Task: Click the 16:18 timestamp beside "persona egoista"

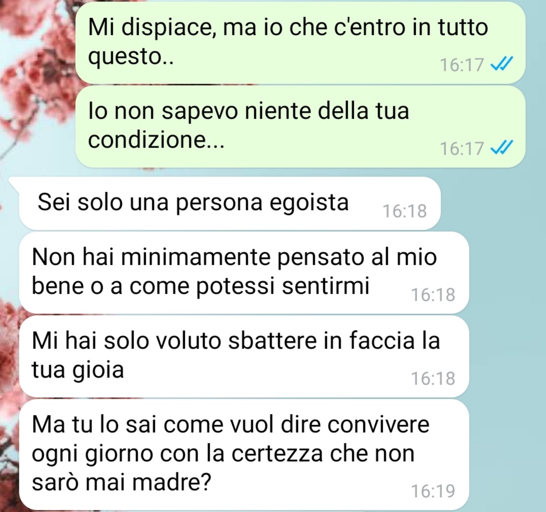Action: (x=404, y=211)
